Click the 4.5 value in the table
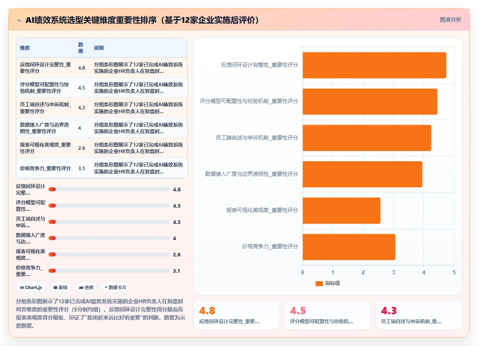478x346 pixels. pyautogui.click(x=81, y=88)
